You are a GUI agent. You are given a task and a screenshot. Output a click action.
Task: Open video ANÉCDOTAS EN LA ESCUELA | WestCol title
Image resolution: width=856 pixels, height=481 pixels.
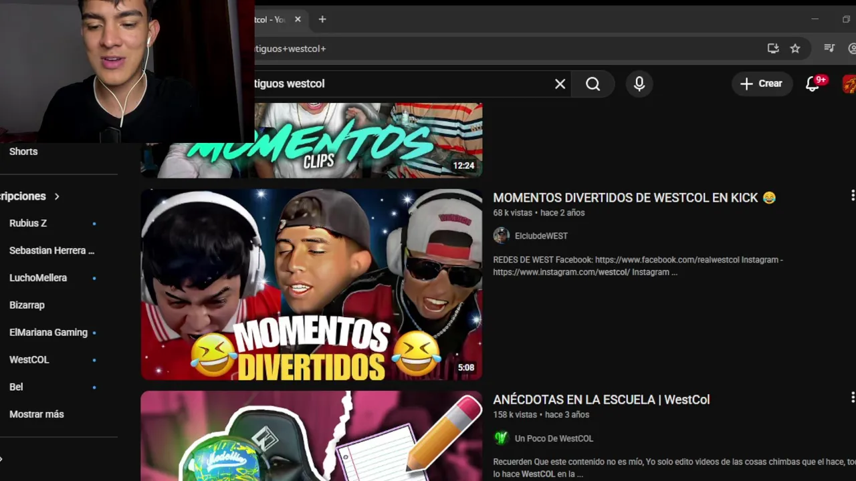[x=601, y=399]
